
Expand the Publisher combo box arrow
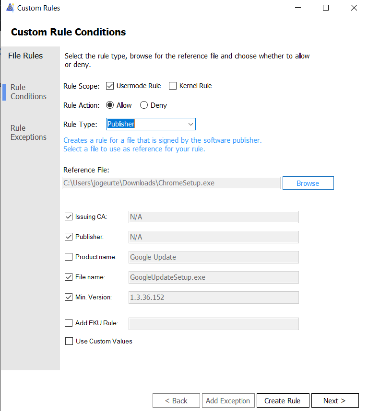(x=191, y=124)
